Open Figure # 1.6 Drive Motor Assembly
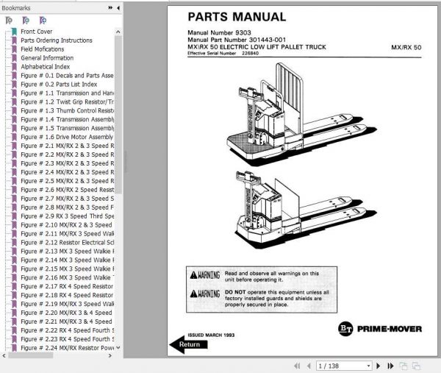 (67, 137)
